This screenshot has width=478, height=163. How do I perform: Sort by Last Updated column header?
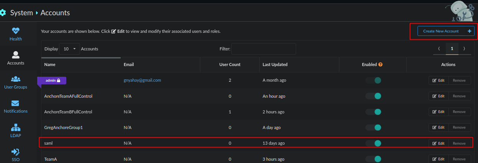point(275,65)
